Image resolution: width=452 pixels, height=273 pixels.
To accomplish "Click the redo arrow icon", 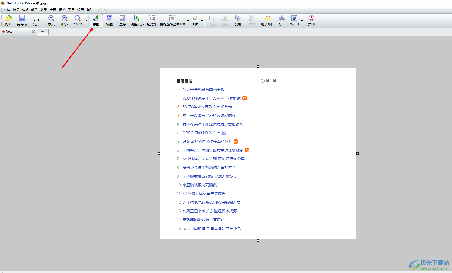I will 106,10.
